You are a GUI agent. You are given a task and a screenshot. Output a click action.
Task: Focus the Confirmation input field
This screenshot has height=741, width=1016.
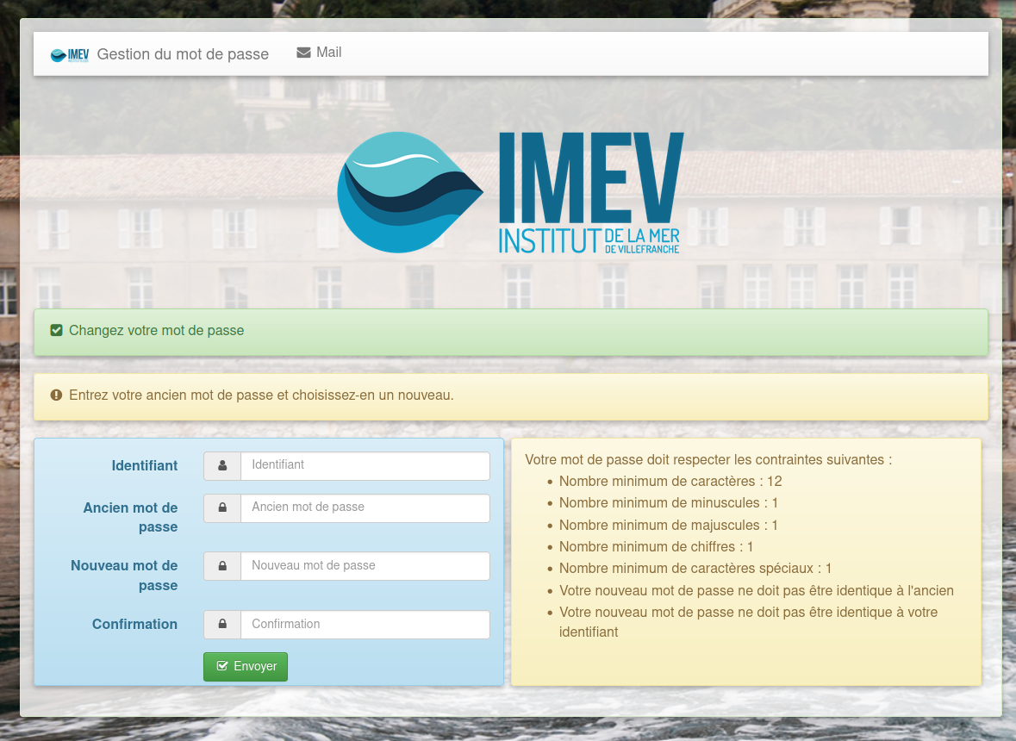[x=365, y=625]
